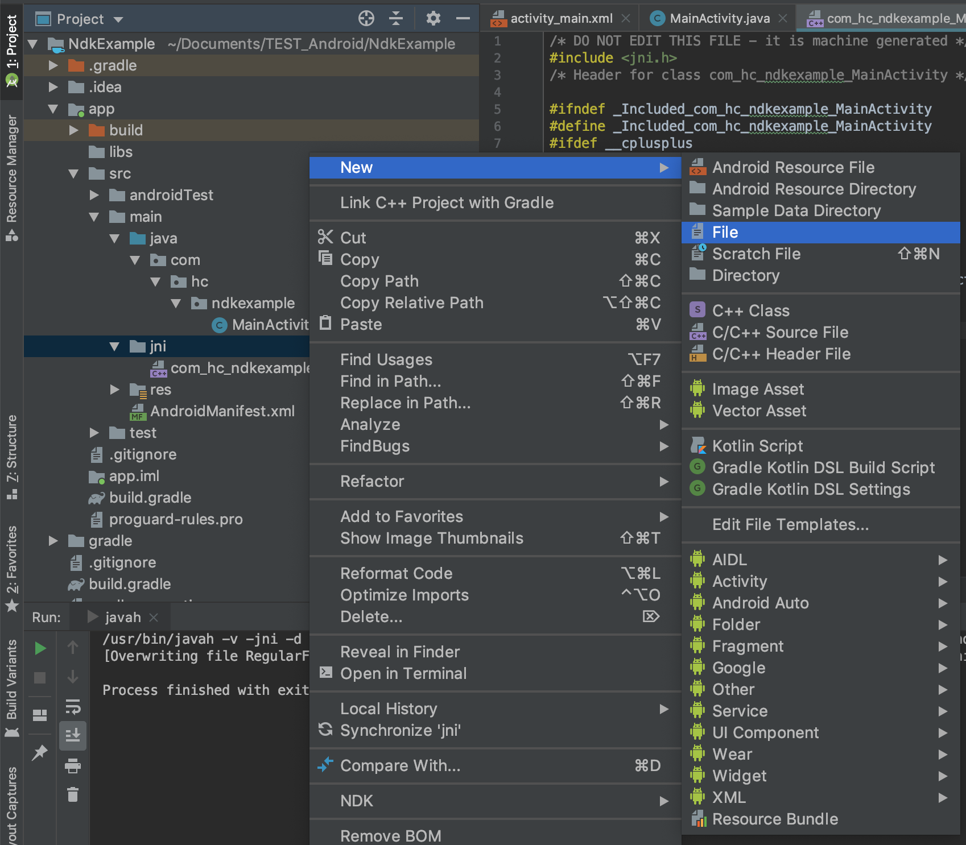Click the down arrow in Run panel
Viewport: 966px width, 845px height.
coord(73,677)
